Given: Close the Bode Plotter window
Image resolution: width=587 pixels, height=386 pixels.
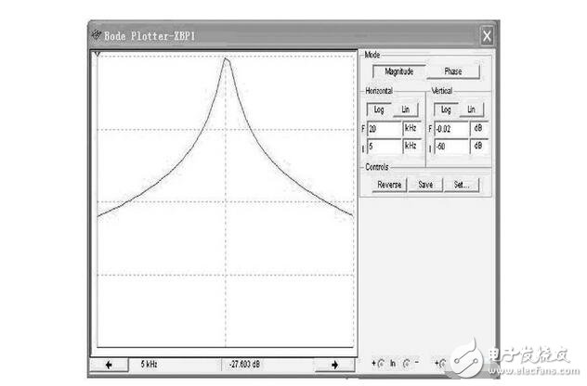Looking at the screenshot, I should tap(487, 36).
